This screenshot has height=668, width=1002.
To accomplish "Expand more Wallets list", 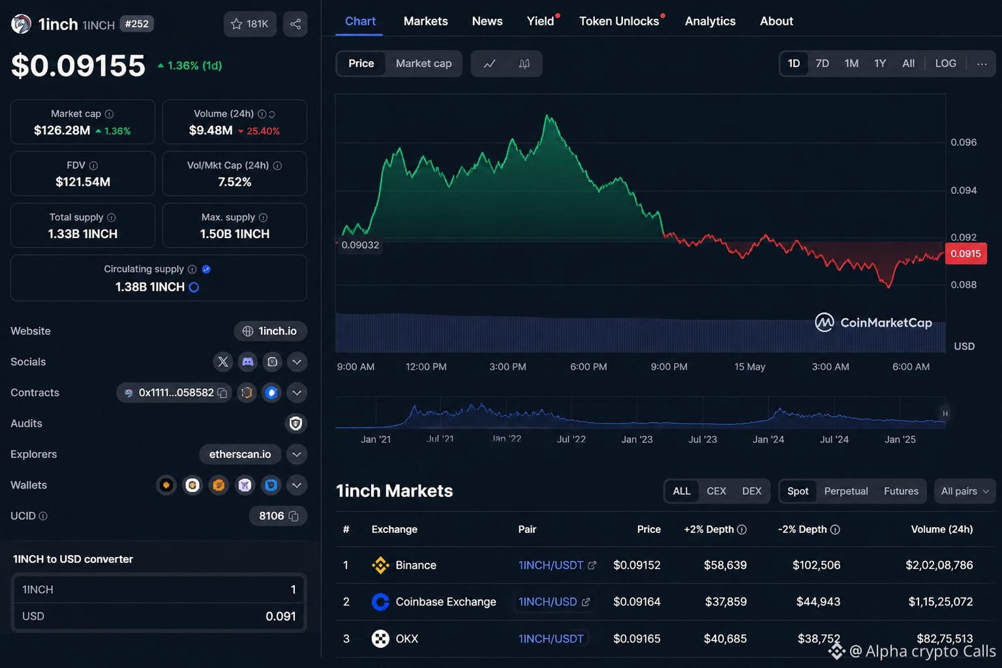I will pos(297,485).
